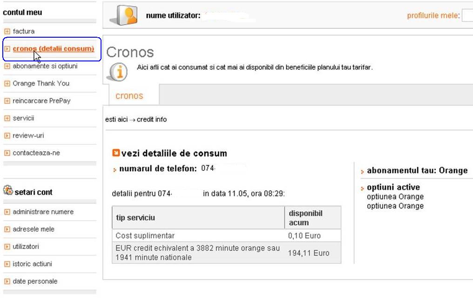Open adresele mele settings

coord(34,229)
